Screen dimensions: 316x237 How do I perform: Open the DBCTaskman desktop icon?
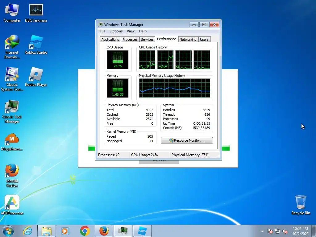[36, 13]
